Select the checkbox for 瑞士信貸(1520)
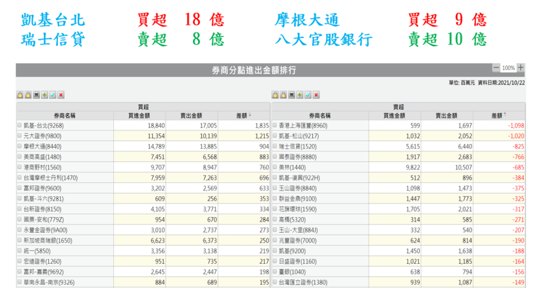 tap(275, 146)
